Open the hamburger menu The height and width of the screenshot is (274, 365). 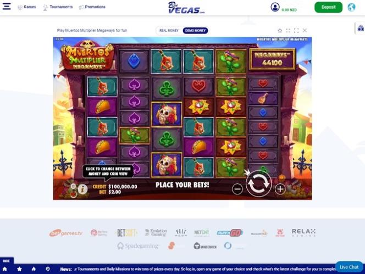tap(7, 7)
